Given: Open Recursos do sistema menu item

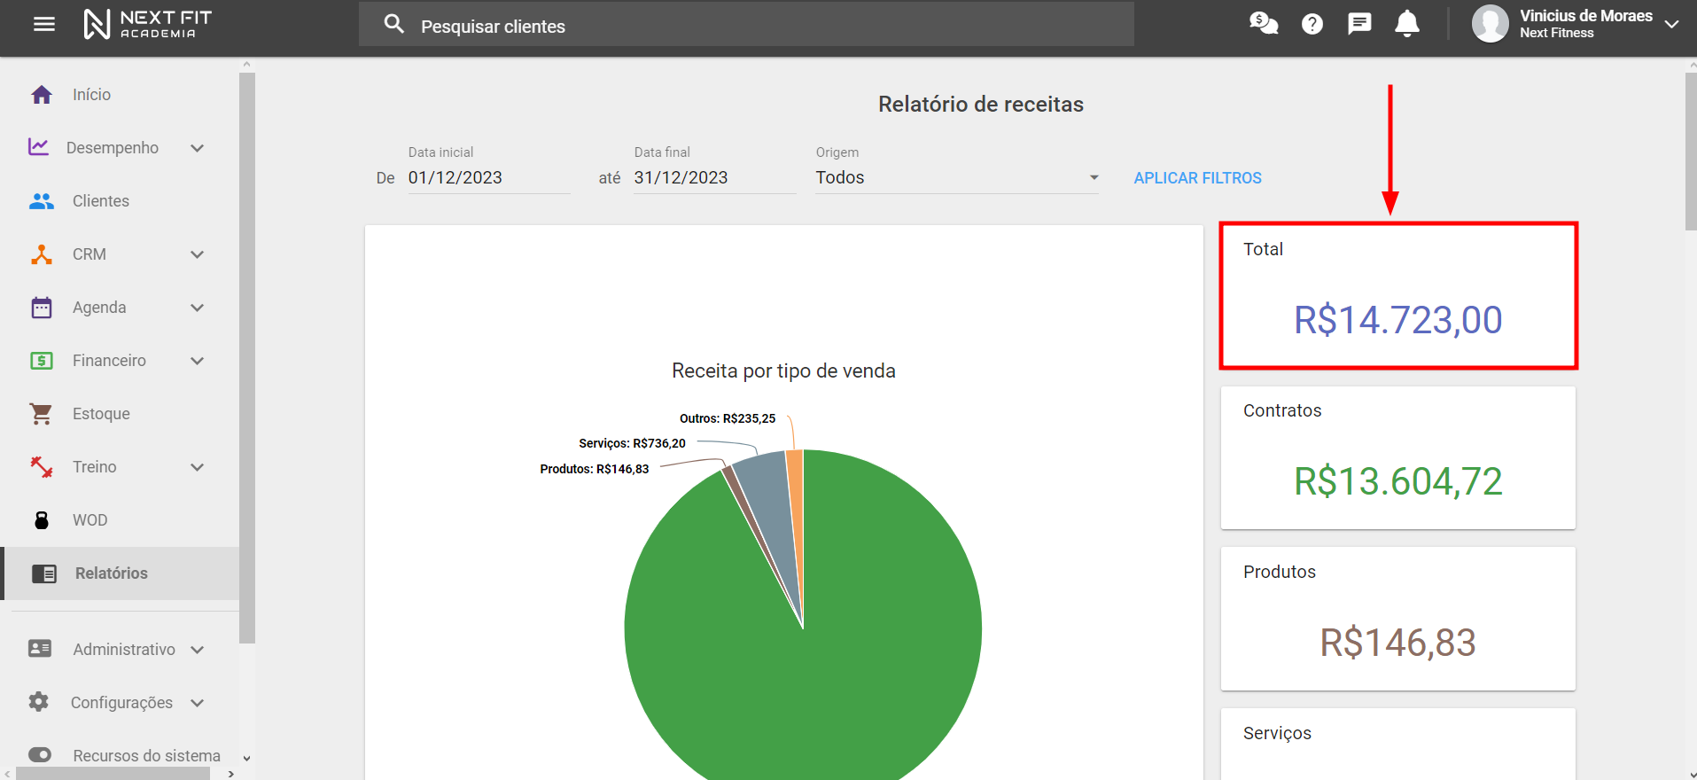Looking at the screenshot, I should click(146, 755).
